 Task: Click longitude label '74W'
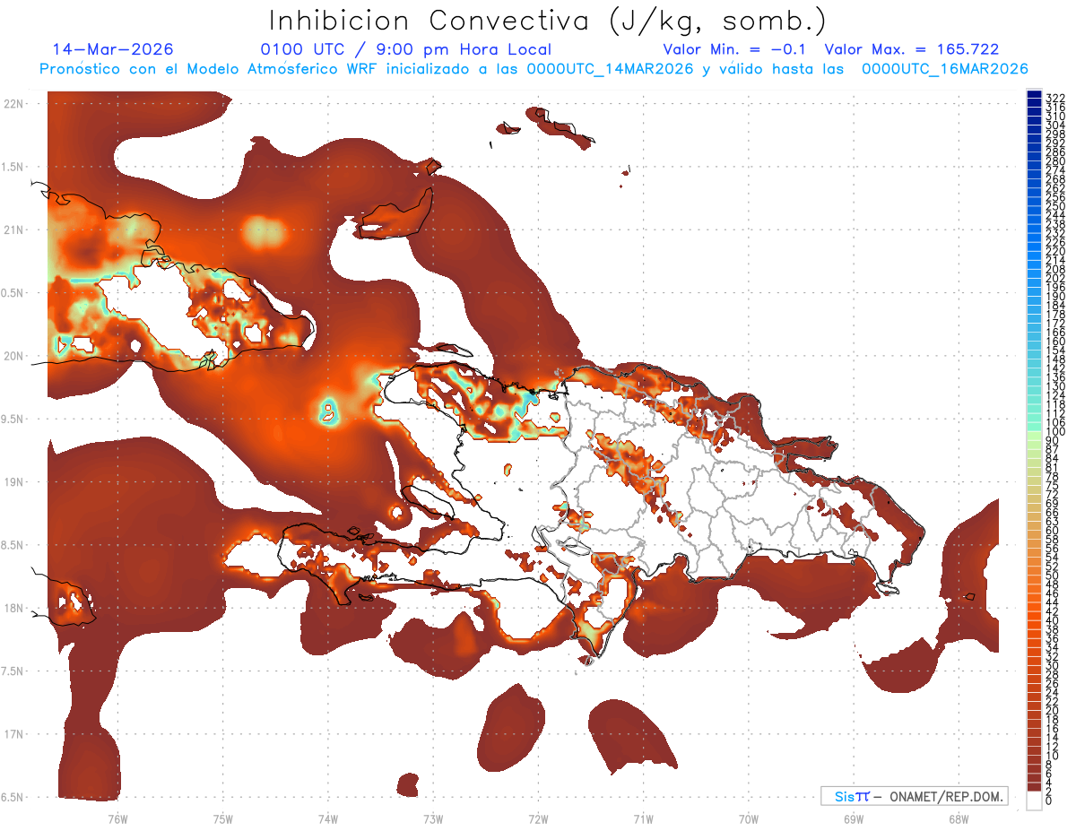pyautogui.click(x=327, y=818)
